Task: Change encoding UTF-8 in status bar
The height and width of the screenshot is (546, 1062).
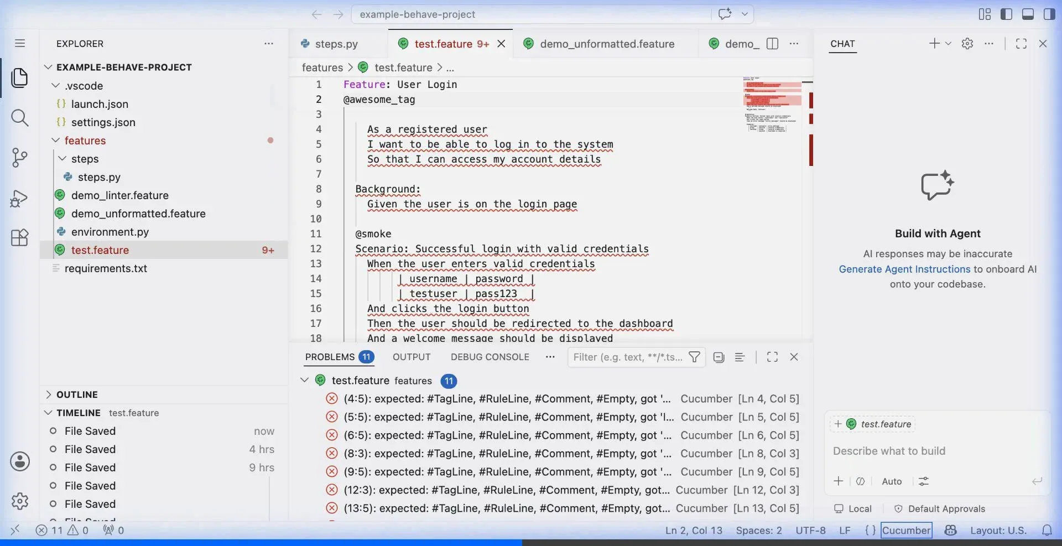Action: 810,531
